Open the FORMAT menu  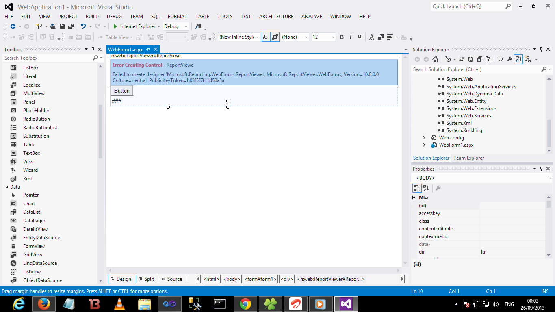coord(178,17)
